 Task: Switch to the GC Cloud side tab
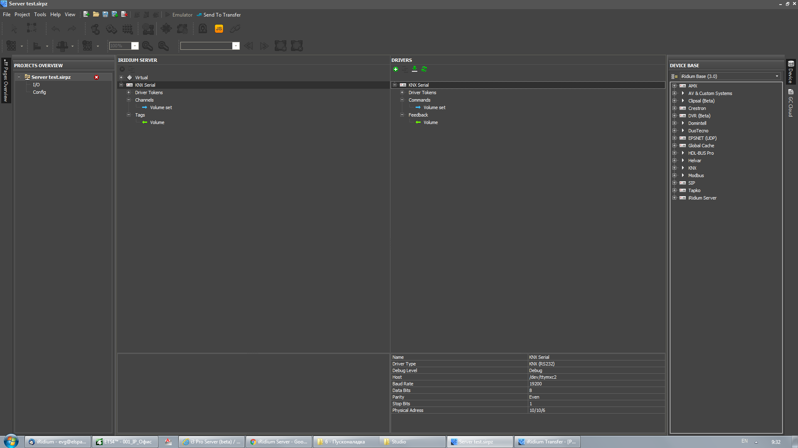coord(791,103)
